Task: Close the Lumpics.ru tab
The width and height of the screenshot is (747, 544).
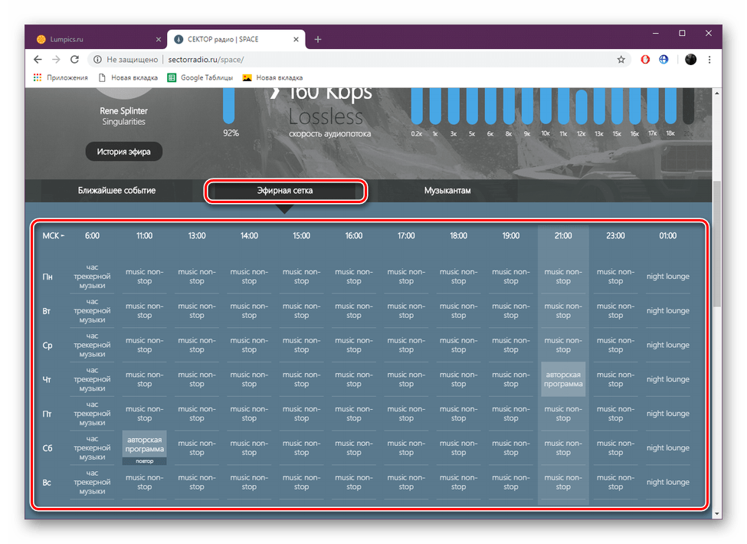Action: 158,40
